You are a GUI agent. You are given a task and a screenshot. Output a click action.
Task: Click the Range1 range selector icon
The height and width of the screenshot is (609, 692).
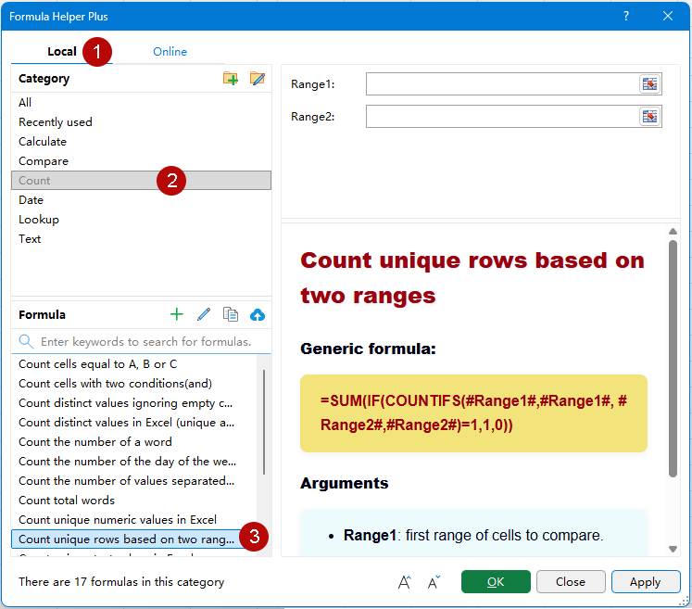point(649,84)
